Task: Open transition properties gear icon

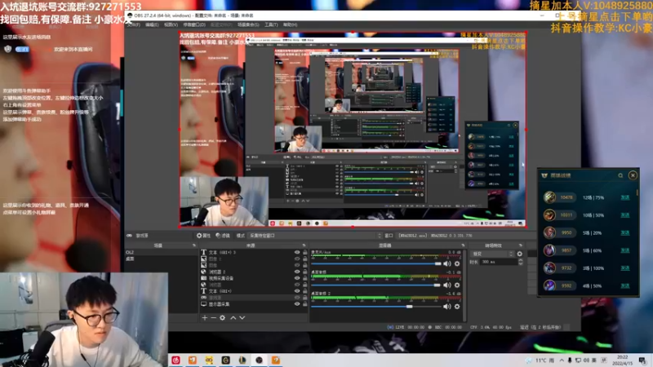Action: pyautogui.click(x=519, y=254)
